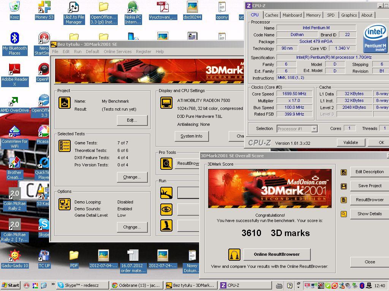The image size is (389, 291).
Task: Click the Show Details magnifier icon
Action: [x=344, y=214]
